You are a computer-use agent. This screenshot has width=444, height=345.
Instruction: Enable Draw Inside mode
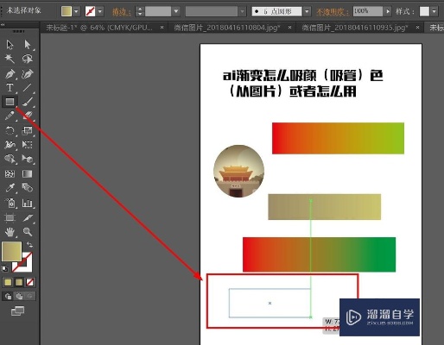[29, 296]
